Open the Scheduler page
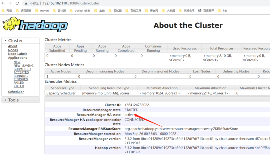The height and width of the screenshot is (155, 270). click(x=16, y=92)
